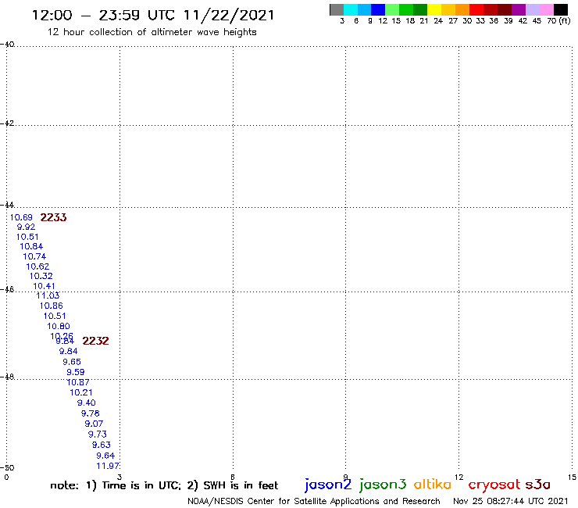The height and width of the screenshot is (508, 578).
Task: Select the 11.03 wave height reading
Action: (48, 295)
